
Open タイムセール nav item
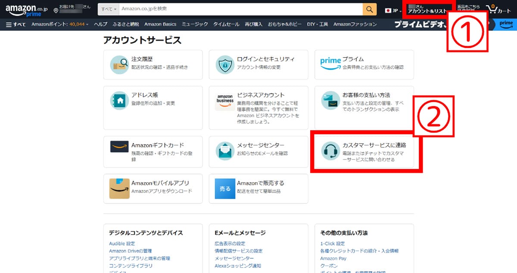[x=226, y=25]
